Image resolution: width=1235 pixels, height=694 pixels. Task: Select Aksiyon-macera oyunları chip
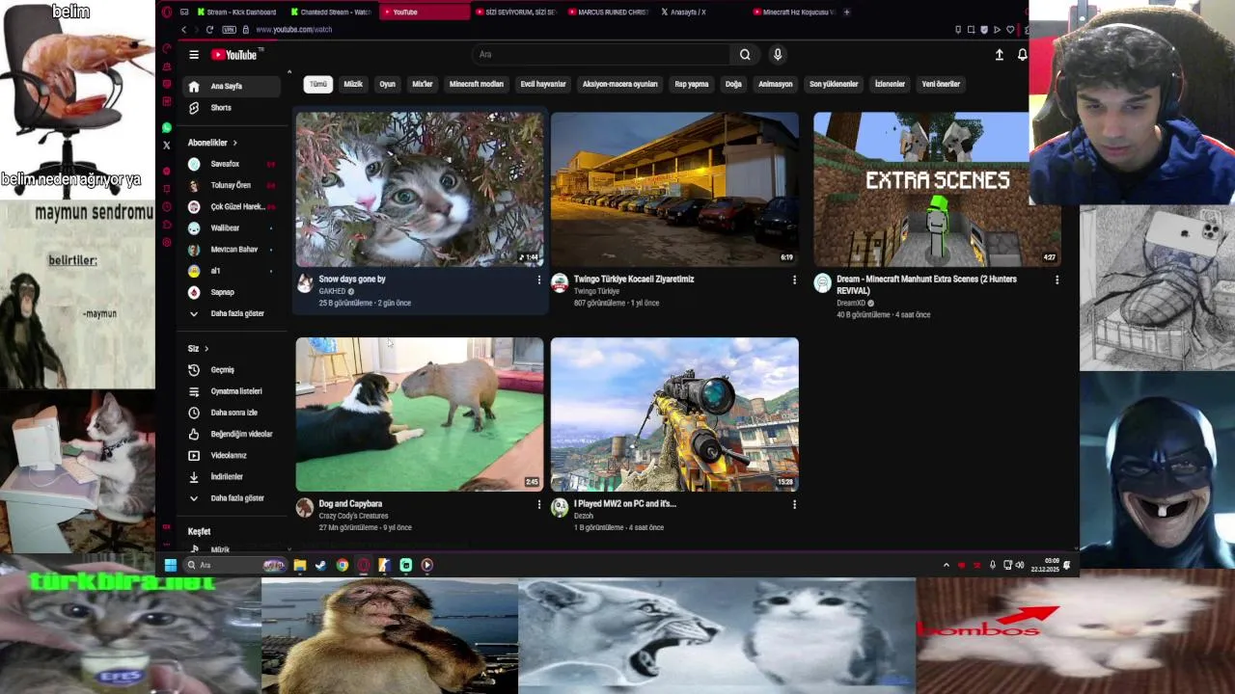pos(619,84)
